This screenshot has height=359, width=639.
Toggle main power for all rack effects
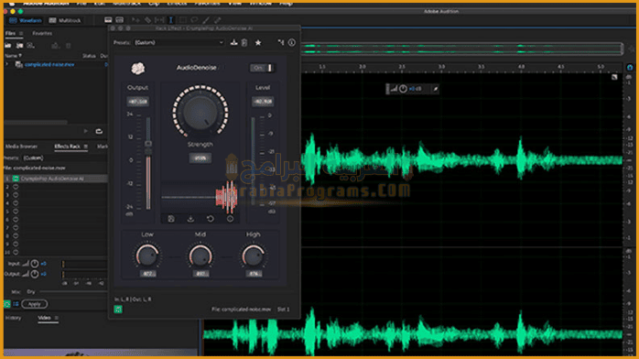pyautogui.click(x=7, y=304)
